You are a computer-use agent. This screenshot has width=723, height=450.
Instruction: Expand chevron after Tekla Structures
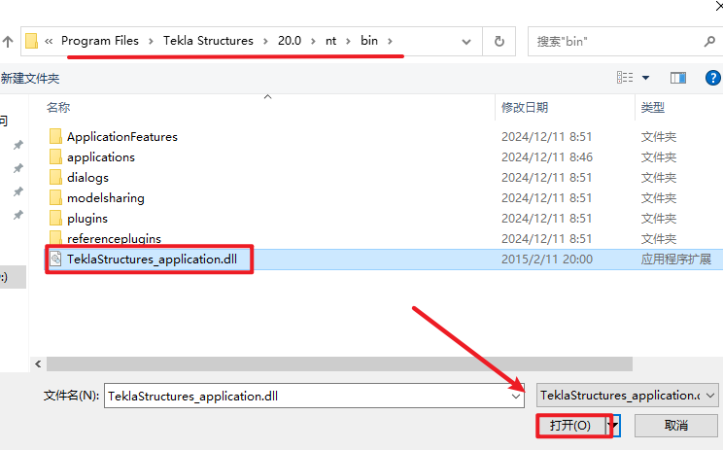(x=265, y=42)
